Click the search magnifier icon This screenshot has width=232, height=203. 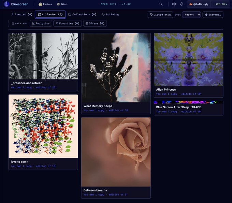(x=161, y=4)
